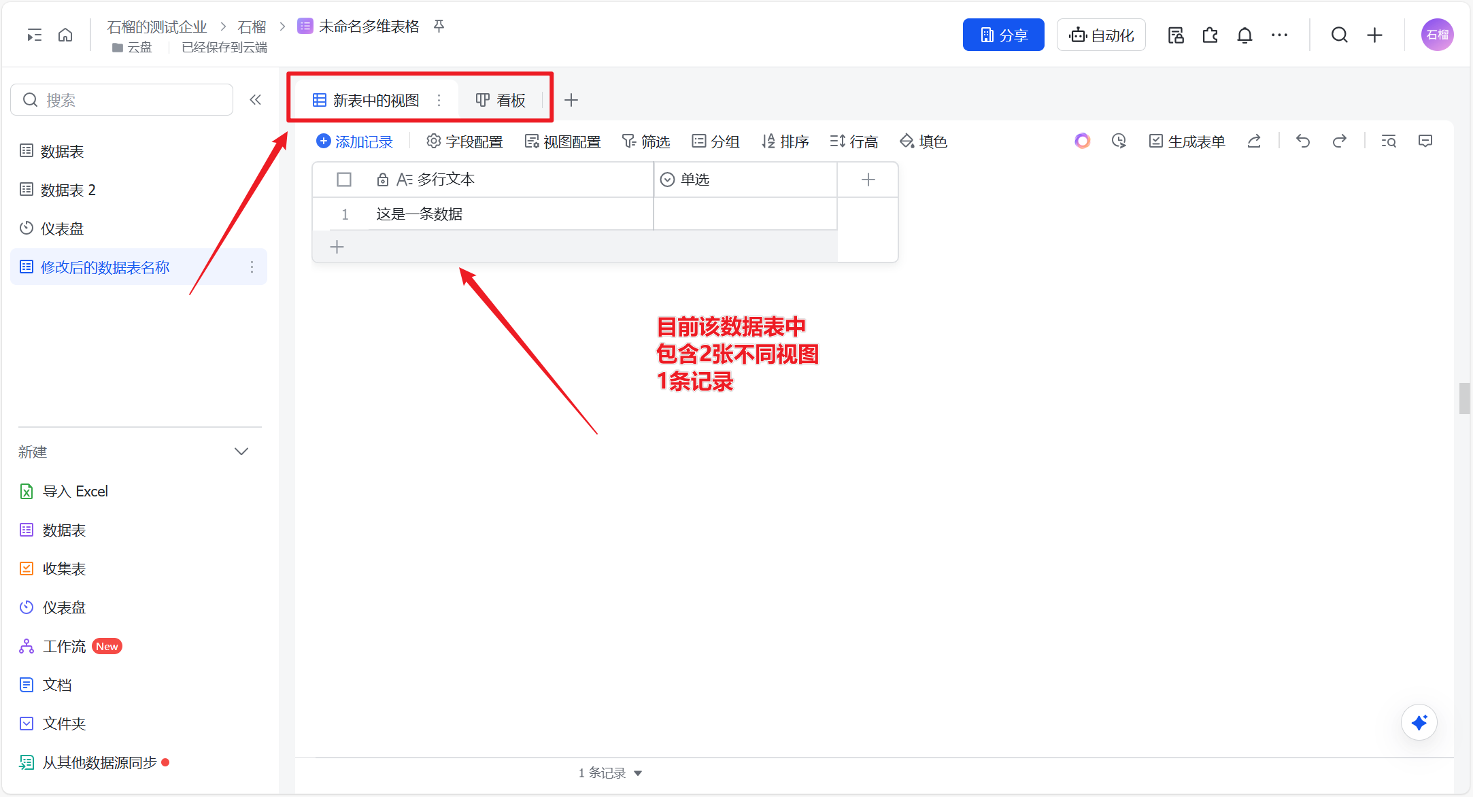Click the undo arrow icon

pyautogui.click(x=1302, y=141)
